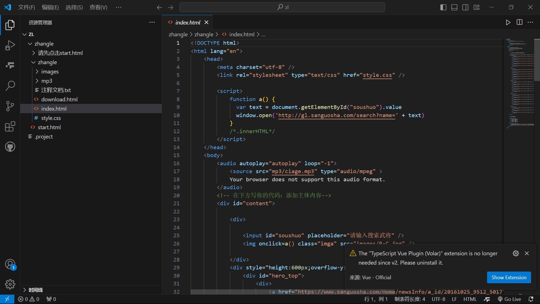This screenshot has width=540, height=304.
Task: Change end of line sequence LF
Action: (x=454, y=299)
